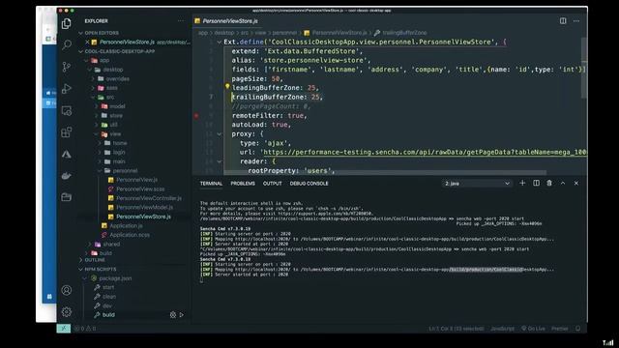Change language mode JavaScript in status bar
This screenshot has height=348, width=619.
pyautogui.click(x=503, y=329)
